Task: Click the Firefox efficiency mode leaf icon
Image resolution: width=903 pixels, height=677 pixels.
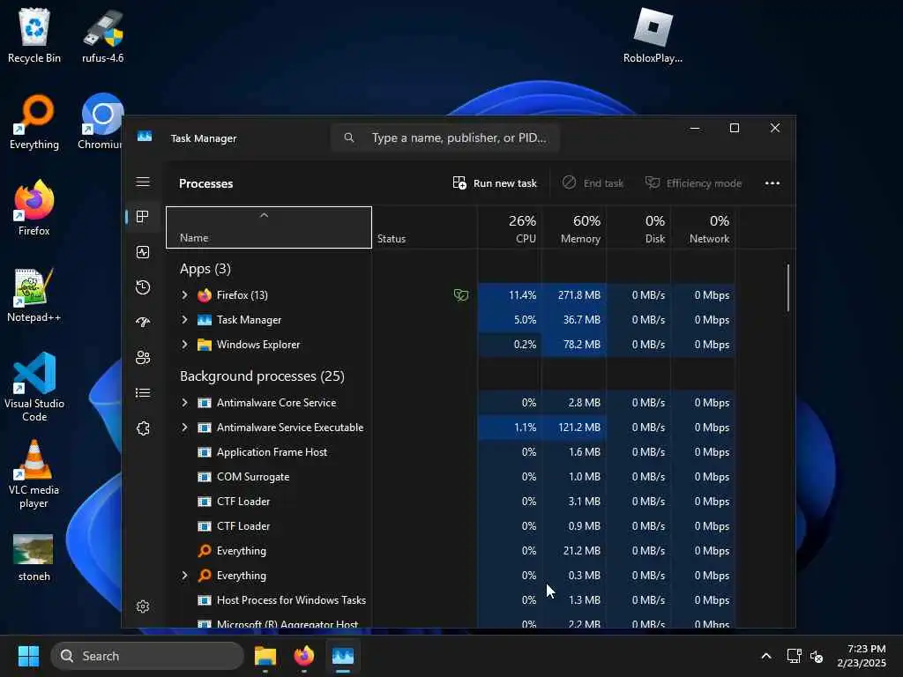Action: [460, 295]
